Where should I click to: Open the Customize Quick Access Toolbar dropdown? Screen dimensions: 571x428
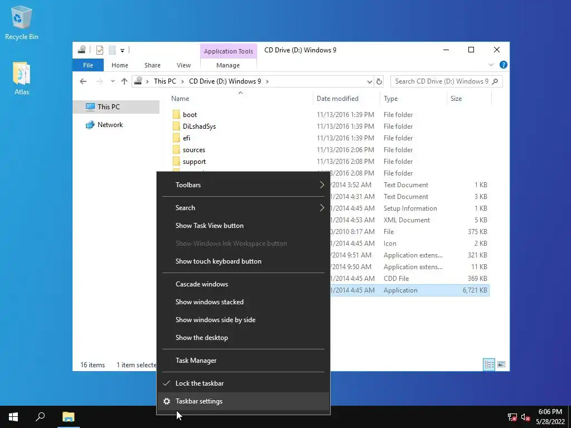(122, 50)
